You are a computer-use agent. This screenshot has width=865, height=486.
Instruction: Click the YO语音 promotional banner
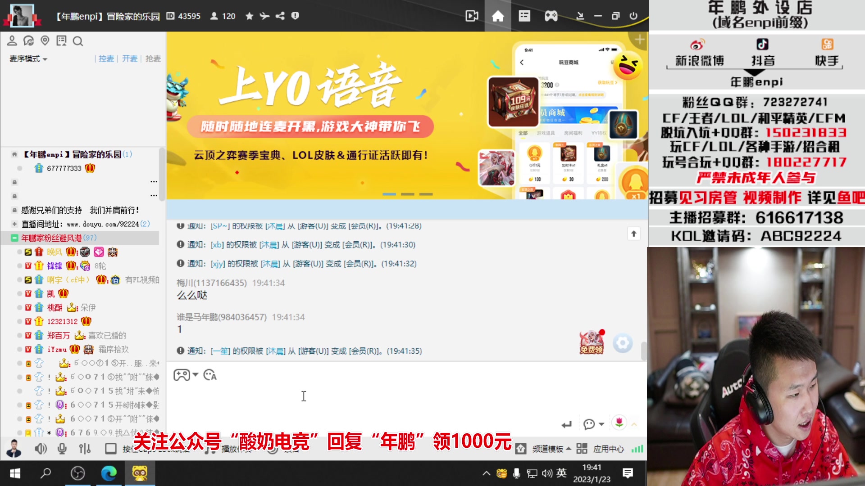coord(407,116)
